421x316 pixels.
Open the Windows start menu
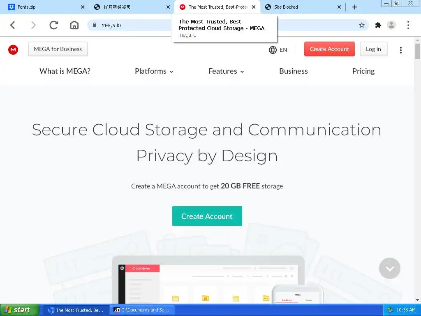coord(20,310)
